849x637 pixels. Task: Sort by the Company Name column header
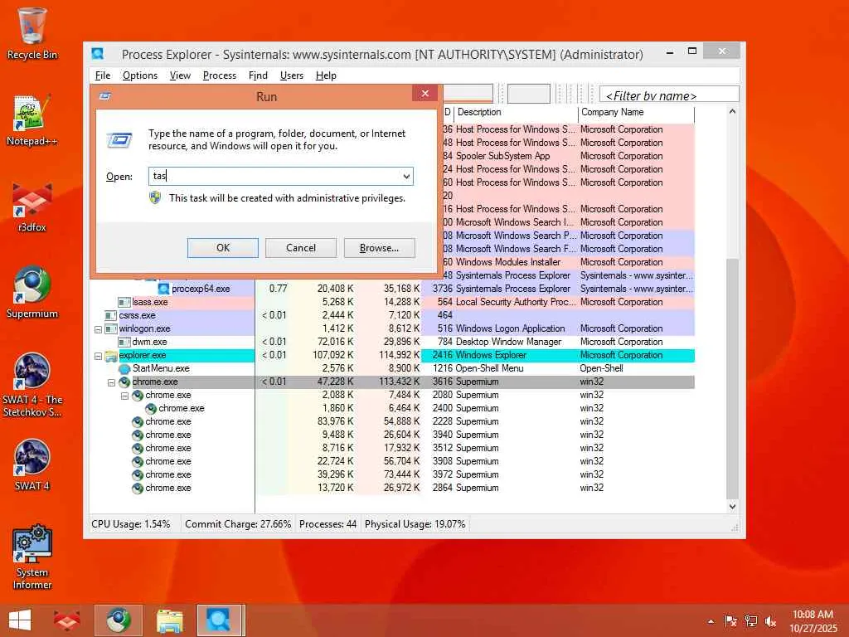point(636,112)
